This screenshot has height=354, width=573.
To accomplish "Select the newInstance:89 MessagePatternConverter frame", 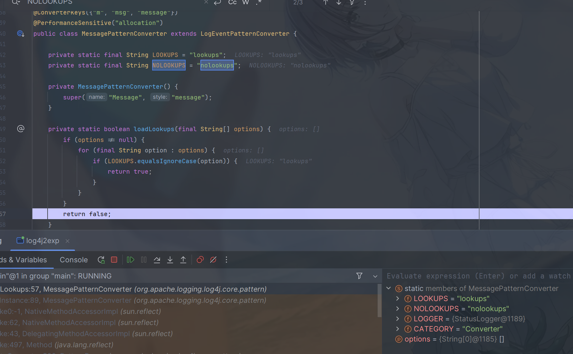I will 189,300.
